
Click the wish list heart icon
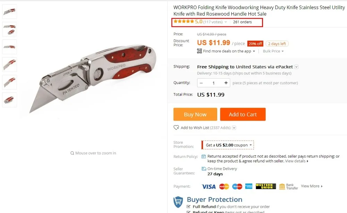[x=176, y=128]
